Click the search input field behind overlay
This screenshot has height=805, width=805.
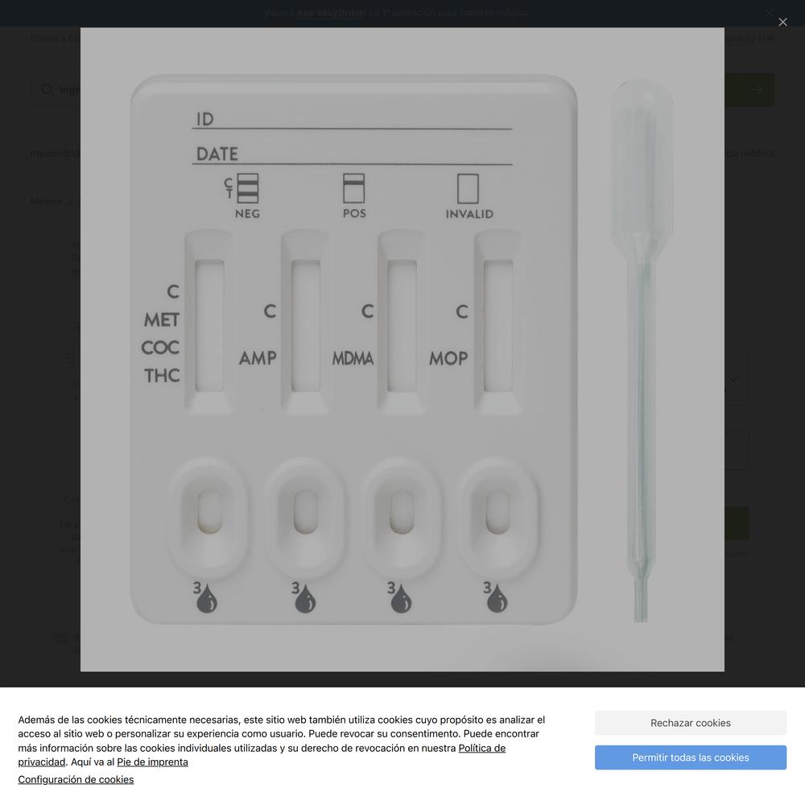coord(69,90)
